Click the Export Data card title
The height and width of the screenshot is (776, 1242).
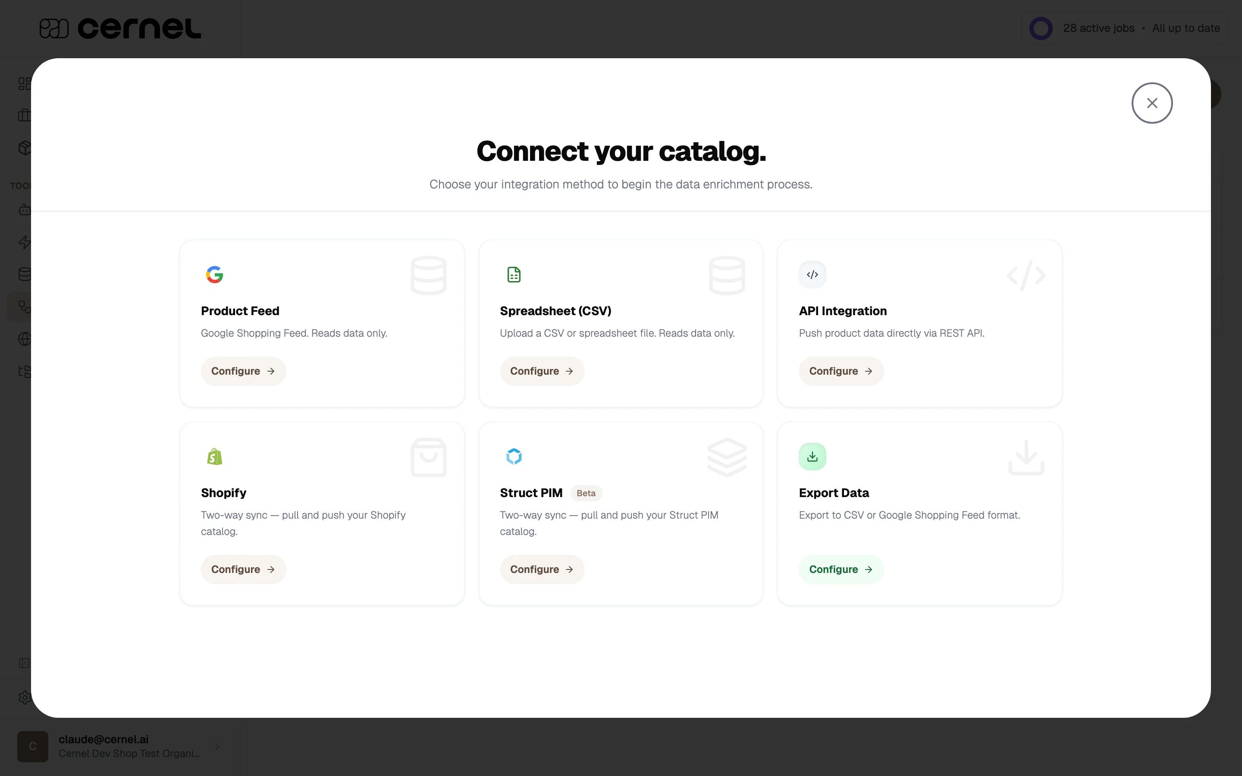(834, 493)
